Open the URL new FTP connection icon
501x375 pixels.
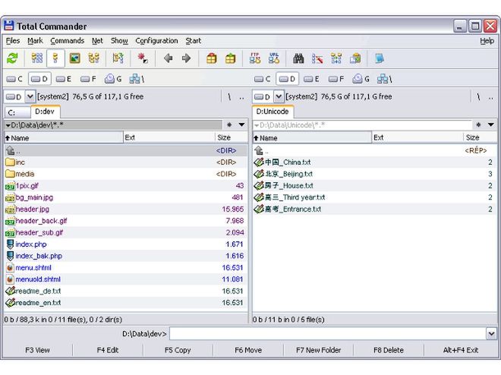point(274,58)
